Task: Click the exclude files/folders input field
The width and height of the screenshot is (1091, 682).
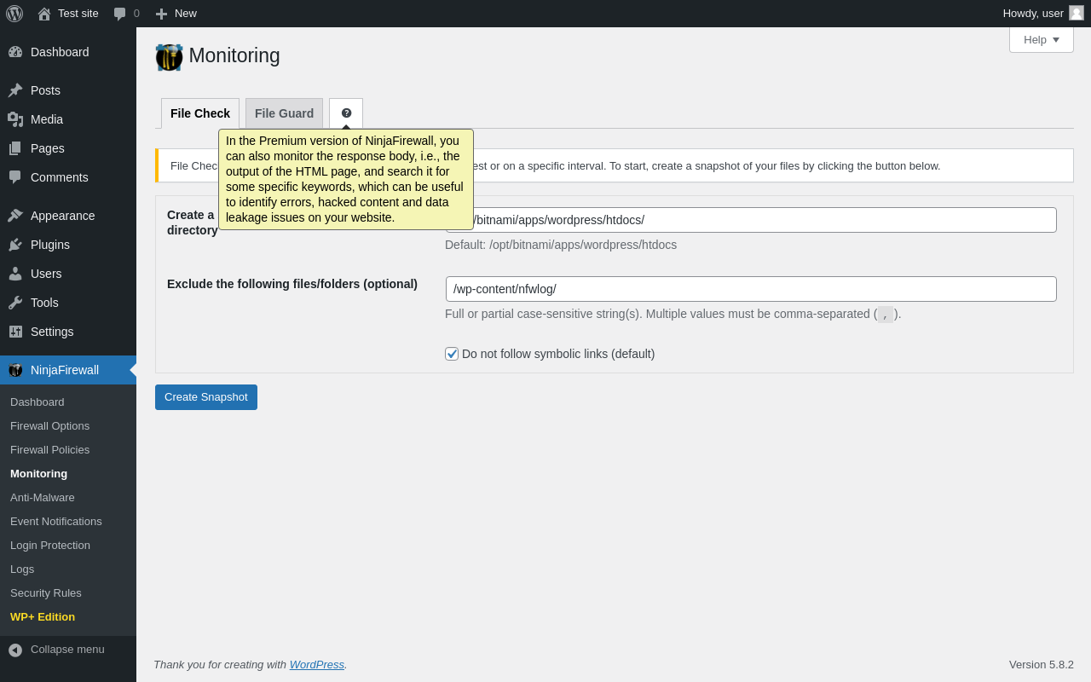Action: [751, 289]
